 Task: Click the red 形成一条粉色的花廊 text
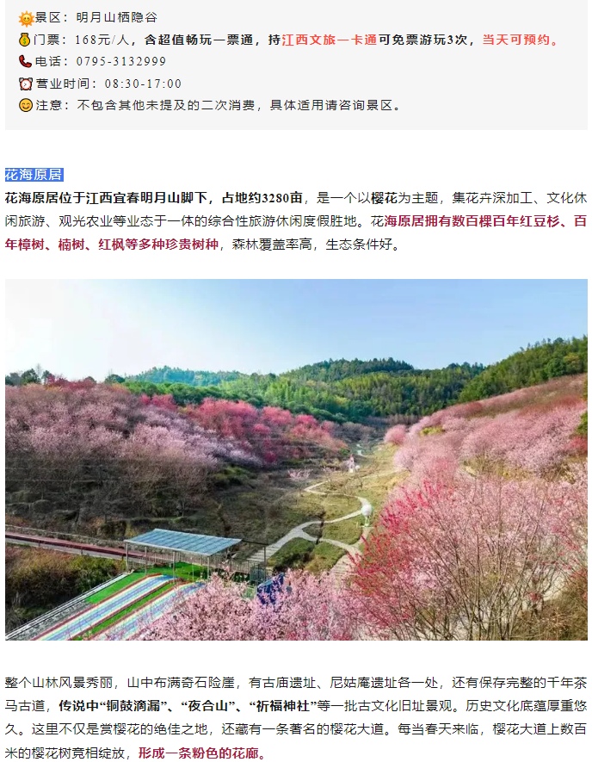point(199,753)
